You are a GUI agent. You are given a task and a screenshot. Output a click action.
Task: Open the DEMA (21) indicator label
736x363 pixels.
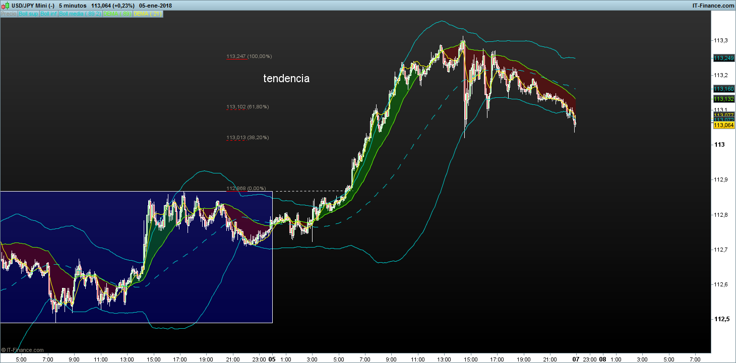click(148, 14)
